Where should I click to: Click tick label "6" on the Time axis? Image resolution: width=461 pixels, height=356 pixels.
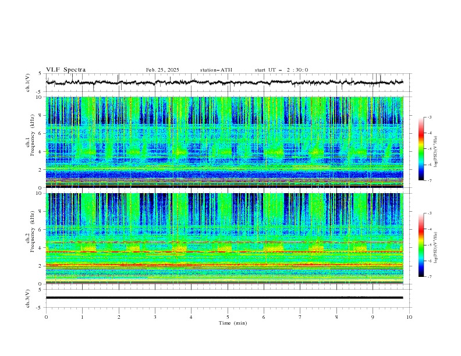tap(264, 317)
